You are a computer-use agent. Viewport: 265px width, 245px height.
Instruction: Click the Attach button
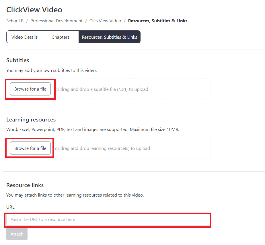17,234
